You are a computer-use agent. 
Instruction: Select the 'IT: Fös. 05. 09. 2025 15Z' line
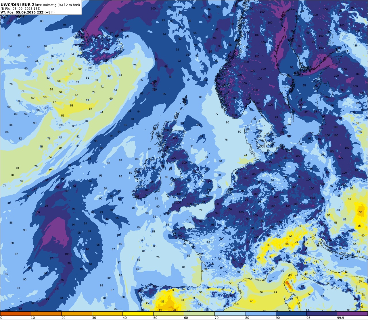click(20, 9)
